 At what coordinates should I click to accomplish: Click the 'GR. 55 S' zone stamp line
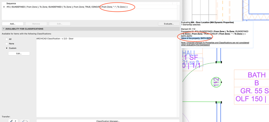tap(254, 91)
